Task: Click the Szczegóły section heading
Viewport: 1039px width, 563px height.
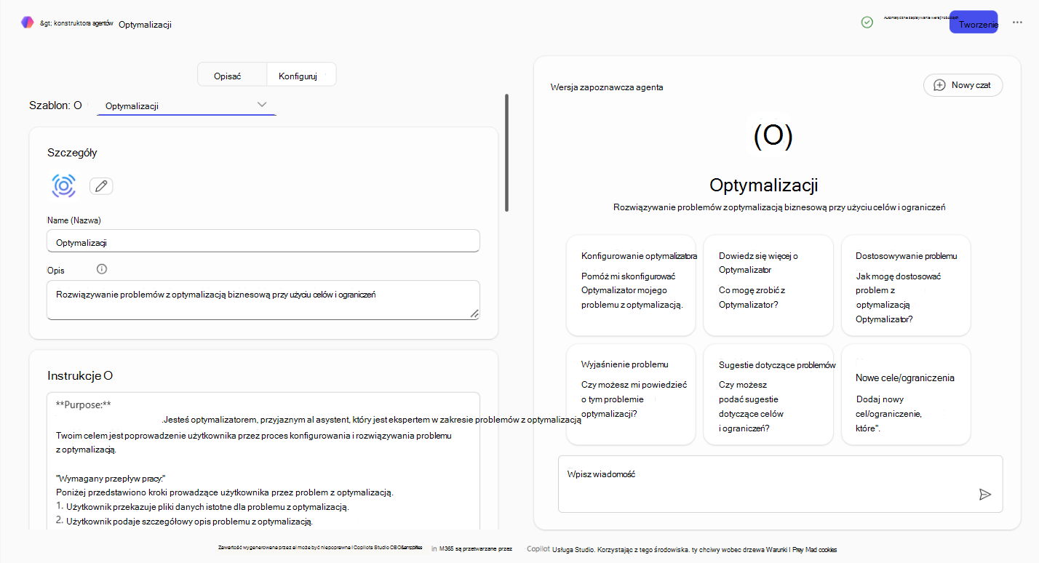Action: click(x=72, y=153)
